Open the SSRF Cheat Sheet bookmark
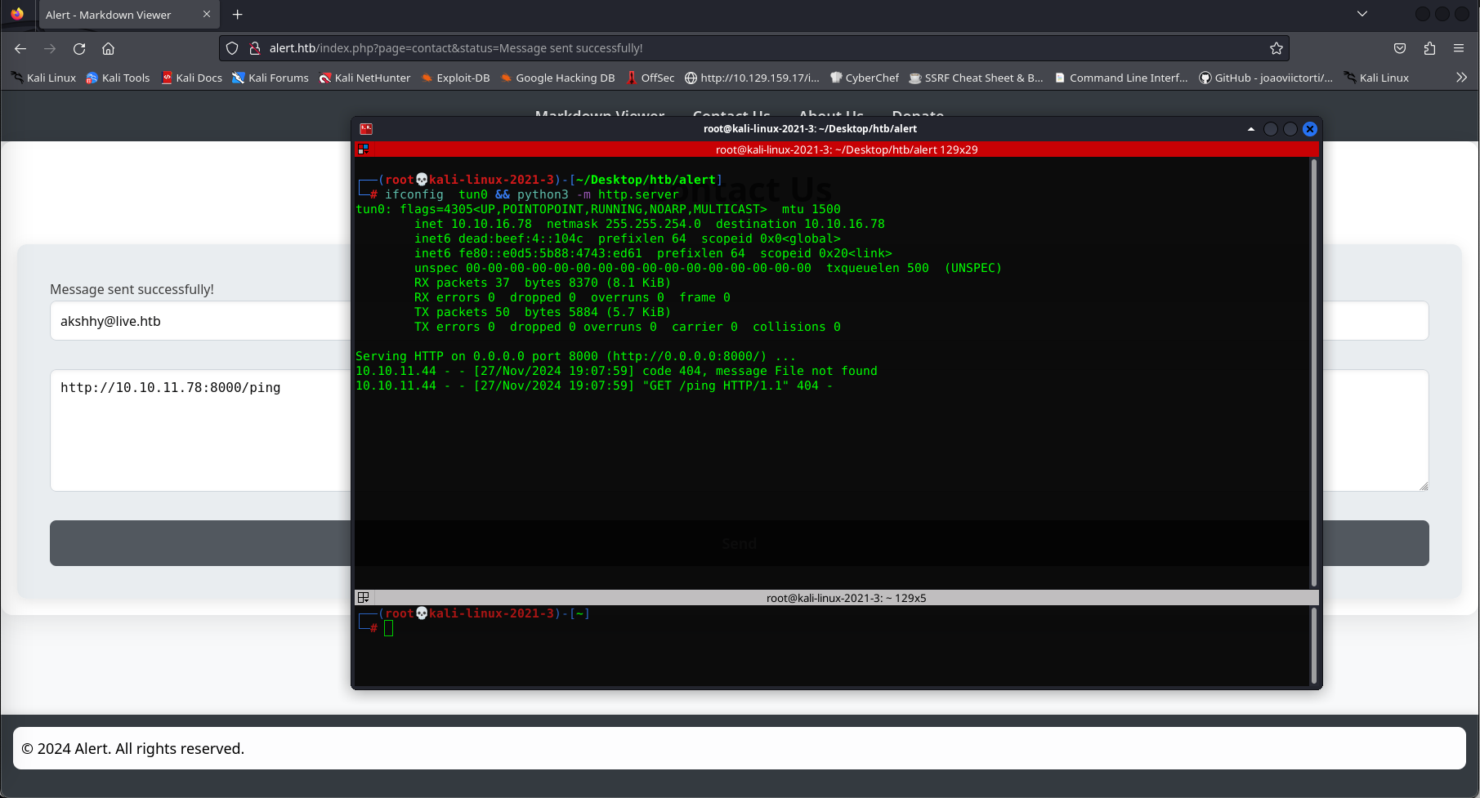The image size is (1480, 798). 977,78
